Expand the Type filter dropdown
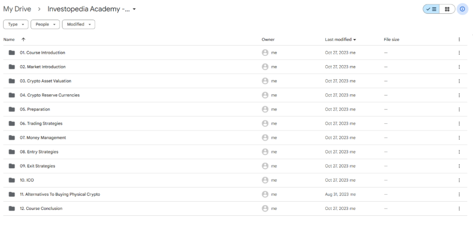 pos(16,24)
